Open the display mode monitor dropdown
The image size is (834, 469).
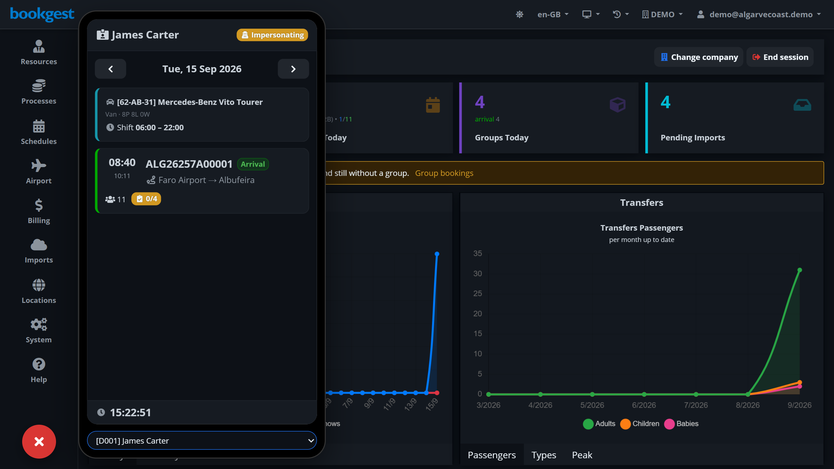(x=591, y=14)
